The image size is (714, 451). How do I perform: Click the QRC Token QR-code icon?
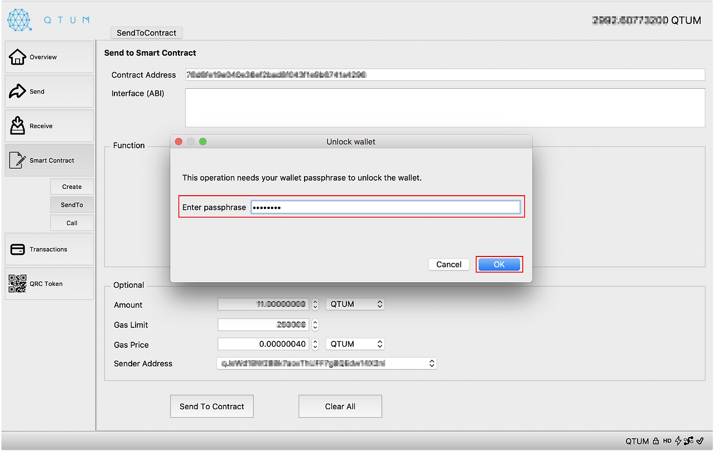coord(17,284)
